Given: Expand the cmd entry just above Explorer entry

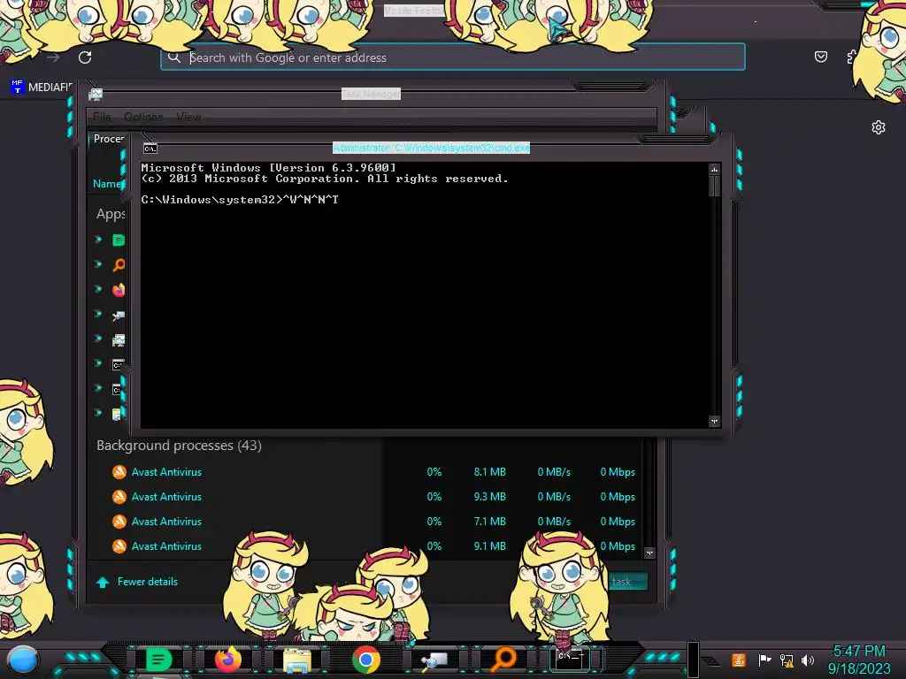Looking at the screenshot, I should [x=97, y=388].
